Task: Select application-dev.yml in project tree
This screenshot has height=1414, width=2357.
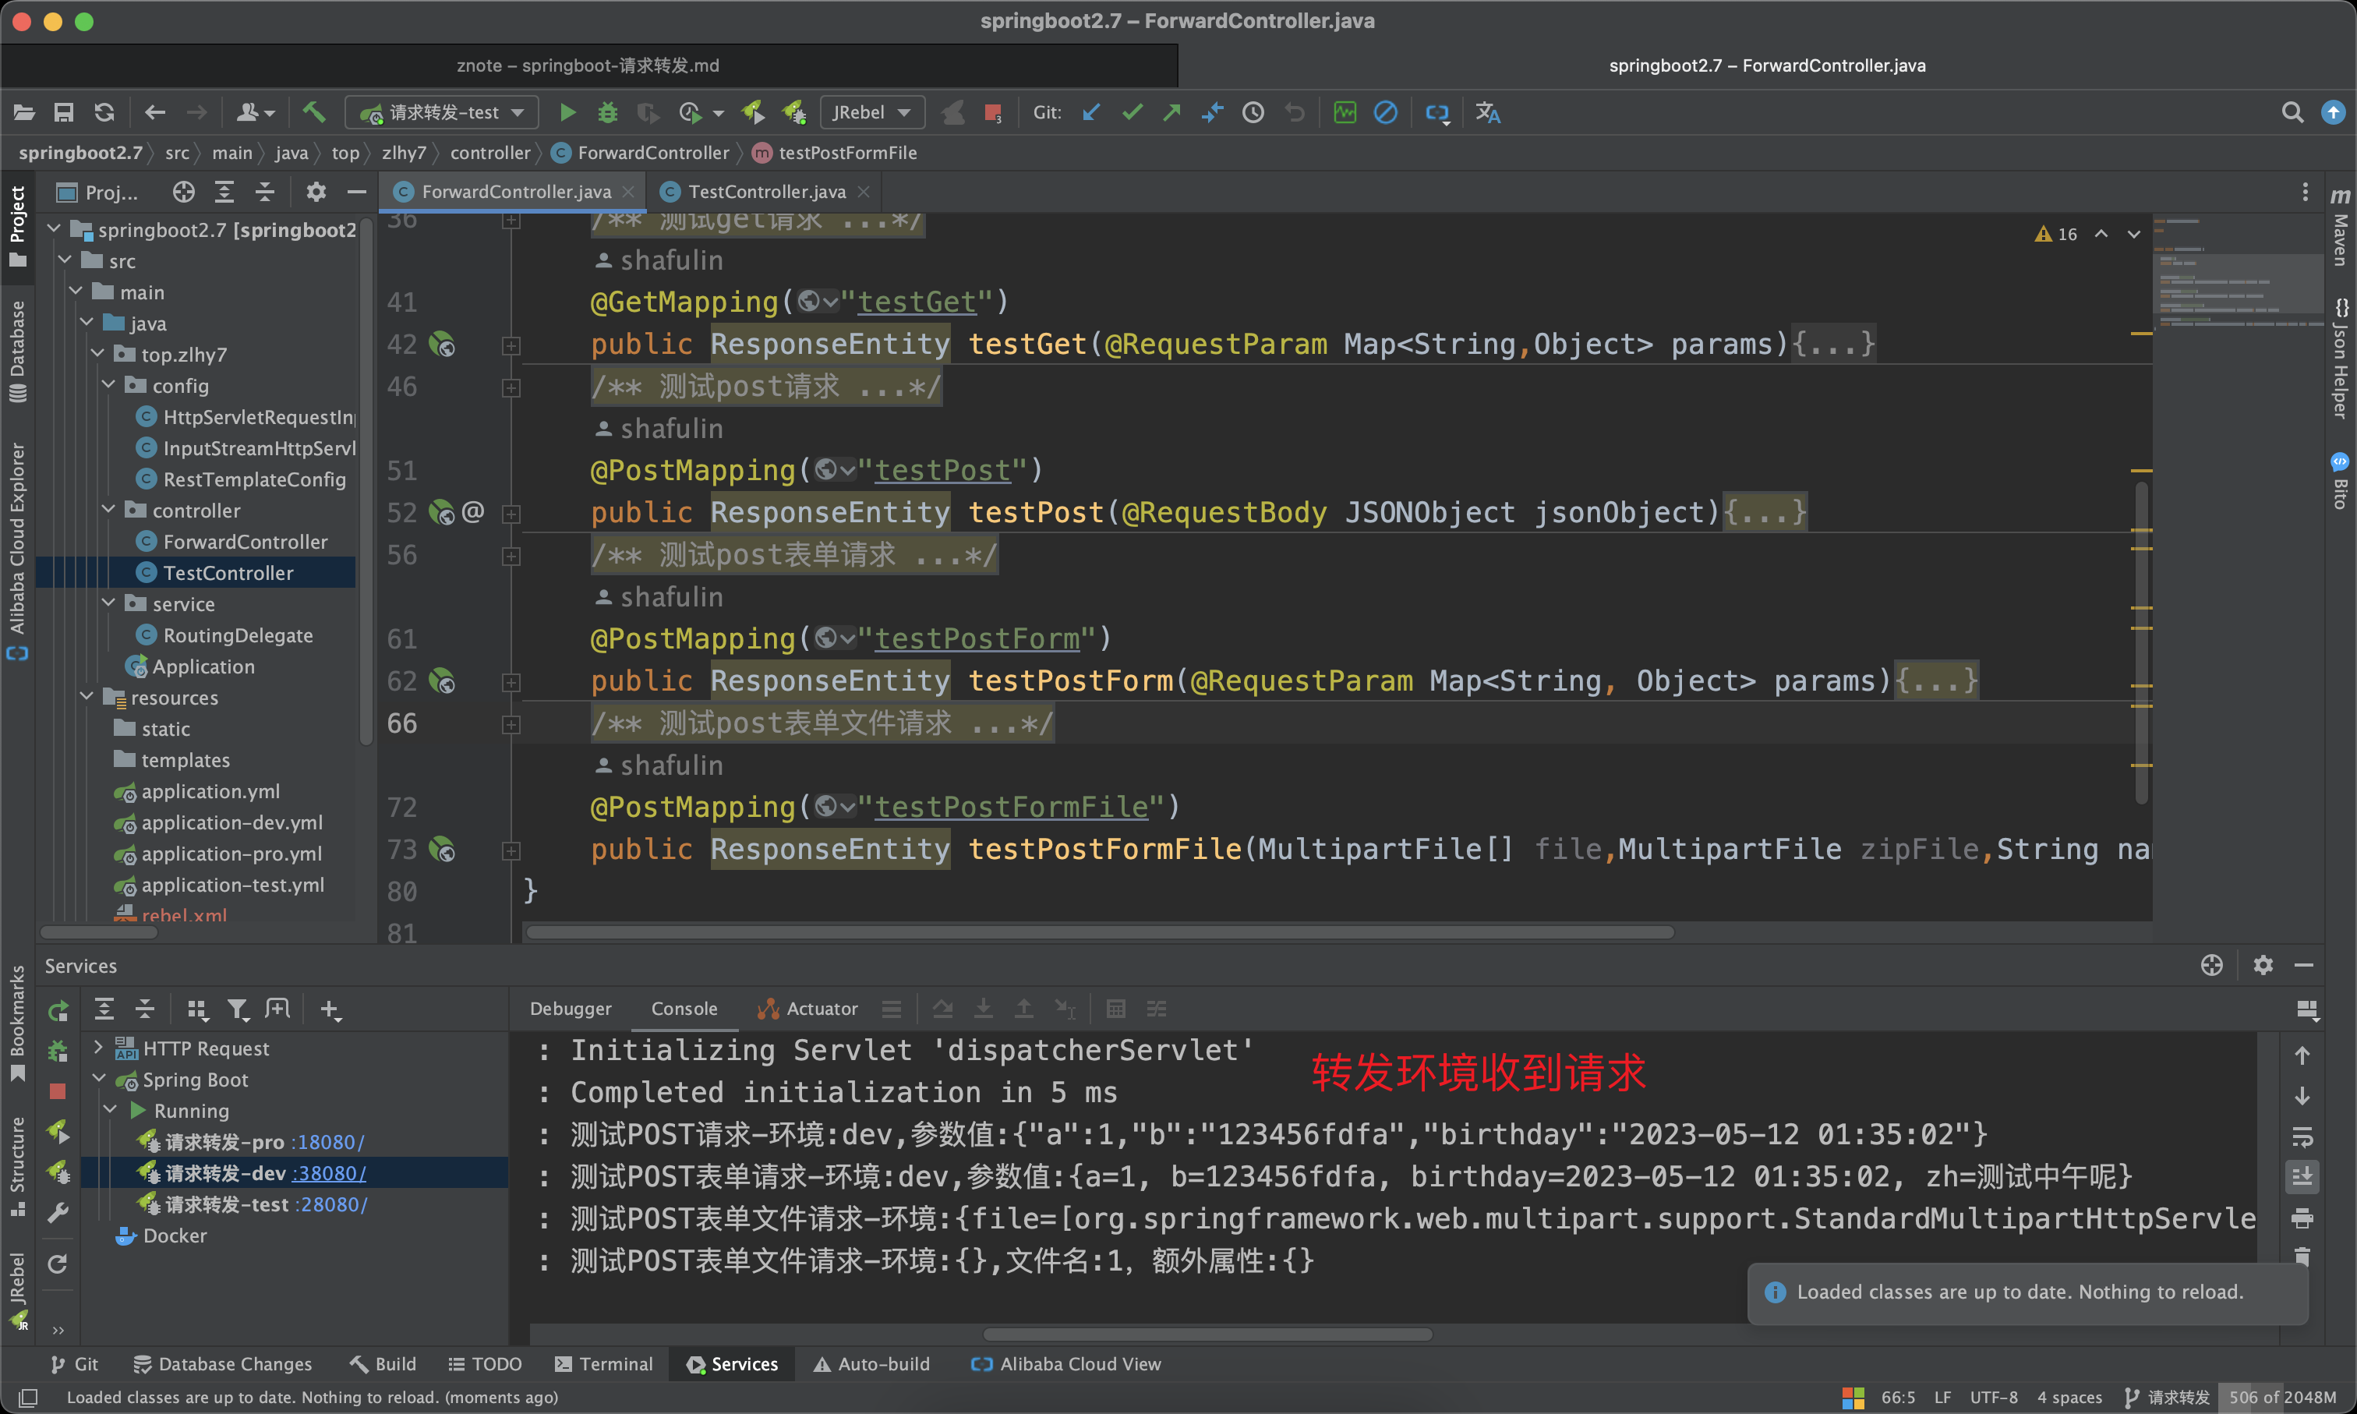Action: tap(231, 822)
